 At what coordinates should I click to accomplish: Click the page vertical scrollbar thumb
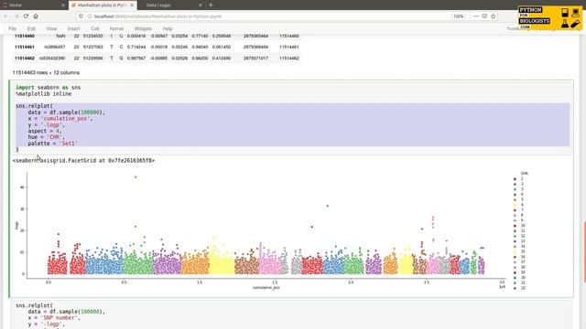click(584, 252)
